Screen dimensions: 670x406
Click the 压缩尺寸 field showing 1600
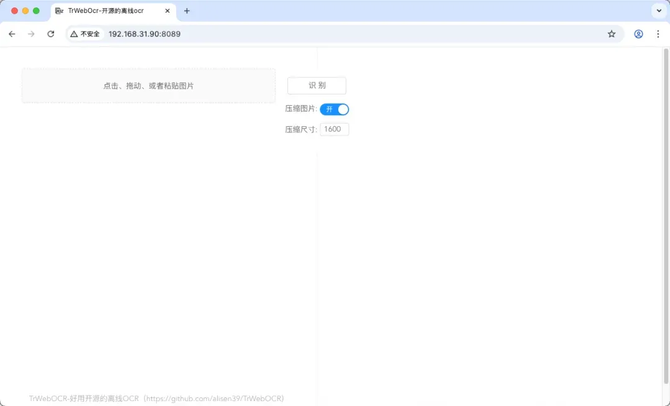[x=334, y=129]
